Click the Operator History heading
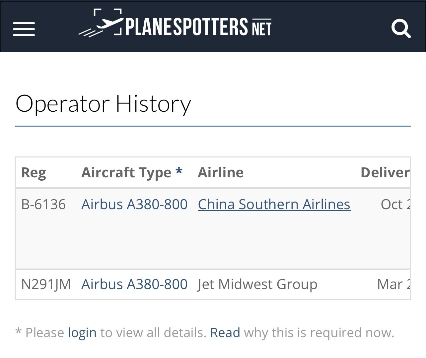426x358 pixels. pyautogui.click(x=103, y=104)
